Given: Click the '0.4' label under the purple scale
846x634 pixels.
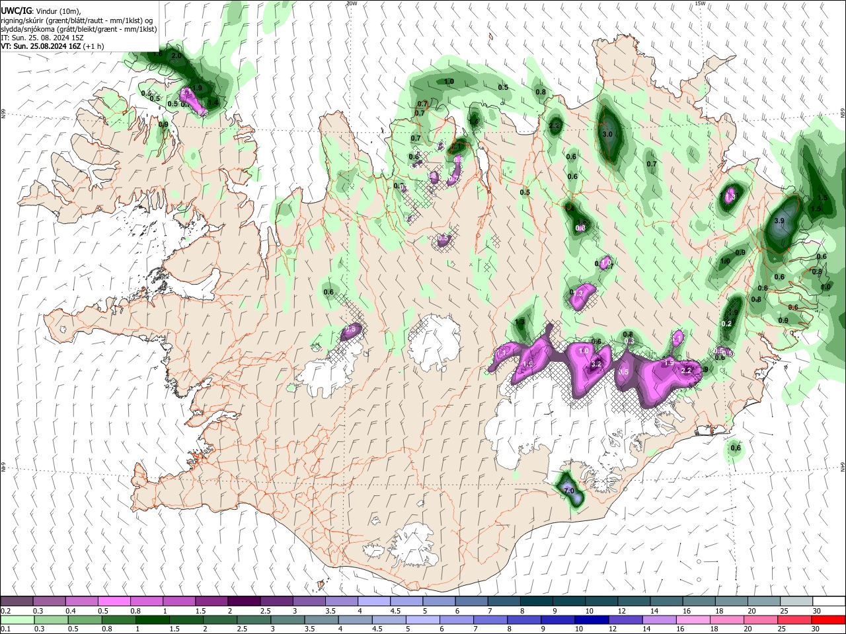Looking at the screenshot, I should [70, 611].
